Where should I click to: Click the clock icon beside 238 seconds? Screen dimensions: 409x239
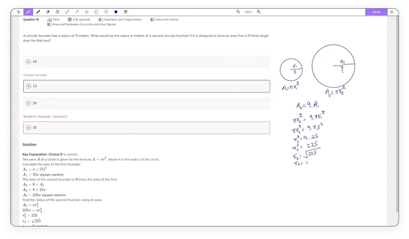pyautogui.click(x=69, y=20)
